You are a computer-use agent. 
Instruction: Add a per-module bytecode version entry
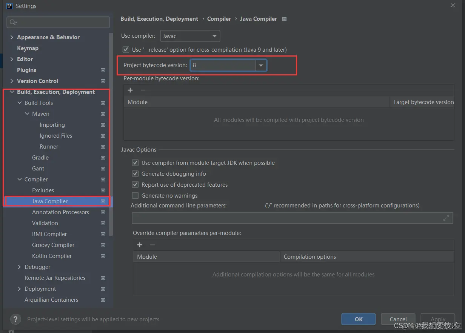pyautogui.click(x=130, y=90)
